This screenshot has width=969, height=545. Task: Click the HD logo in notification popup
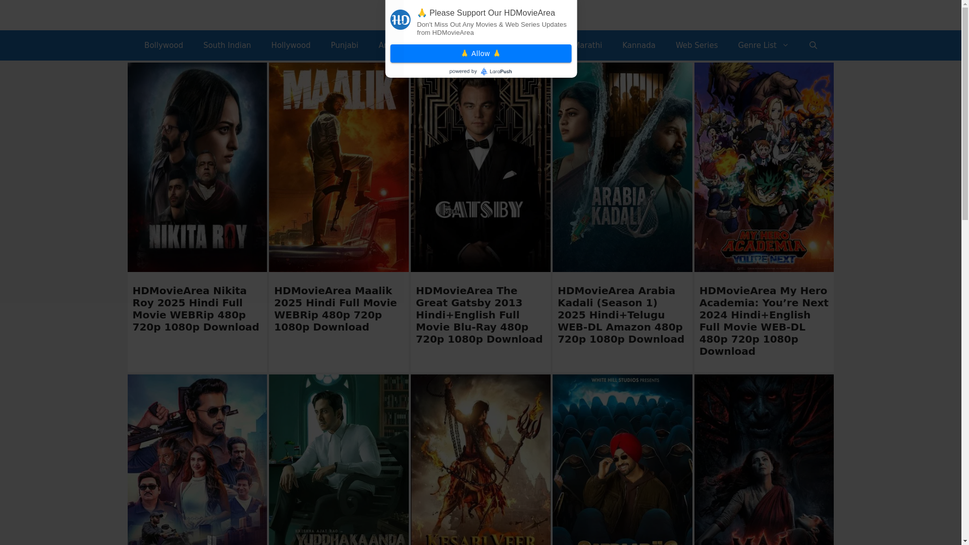pyautogui.click(x=400, y=20)
